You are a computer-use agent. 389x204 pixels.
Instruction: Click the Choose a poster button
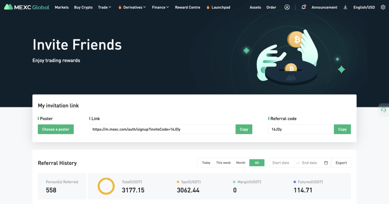coord(55,129)
